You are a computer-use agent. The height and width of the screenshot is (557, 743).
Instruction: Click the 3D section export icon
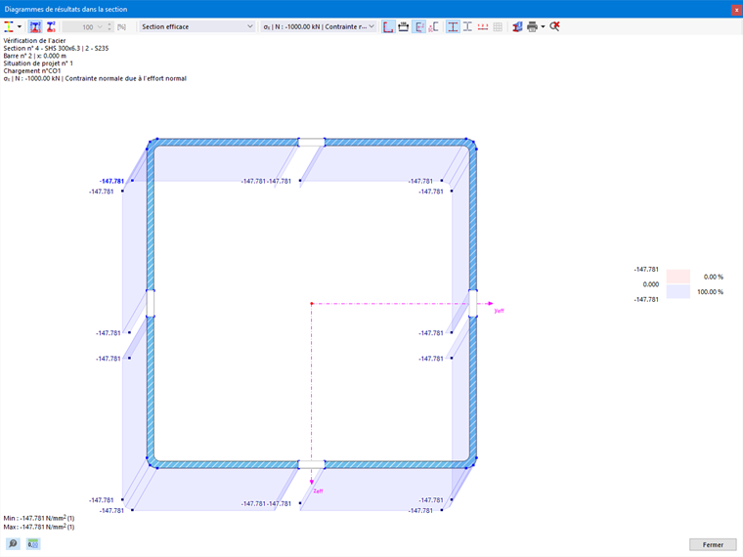click(x=517, y=26)
